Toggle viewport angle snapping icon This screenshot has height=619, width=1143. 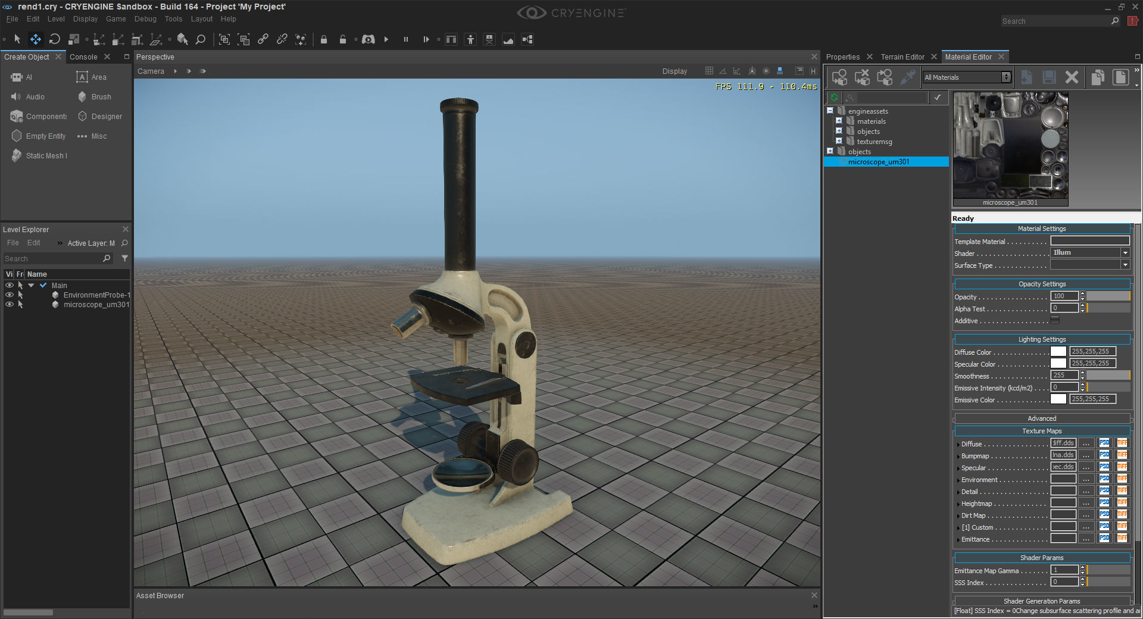(x=723, y=71)
